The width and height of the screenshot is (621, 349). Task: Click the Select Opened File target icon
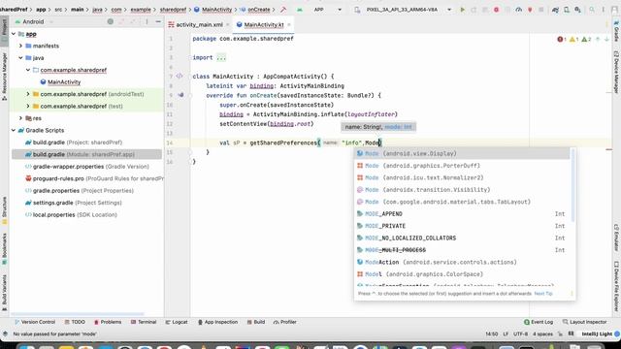(110, 21)
